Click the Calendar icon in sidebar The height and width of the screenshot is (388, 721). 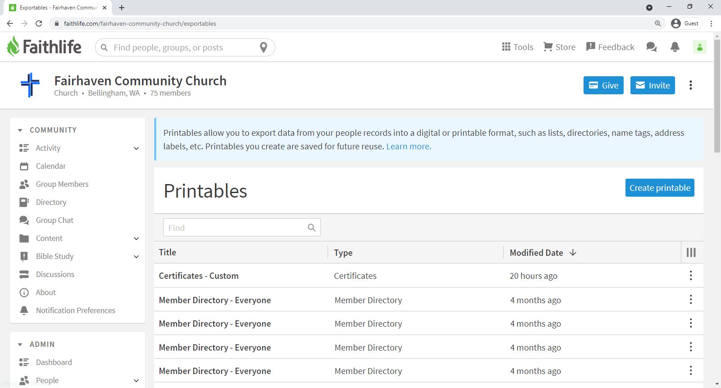click(24, 166)
